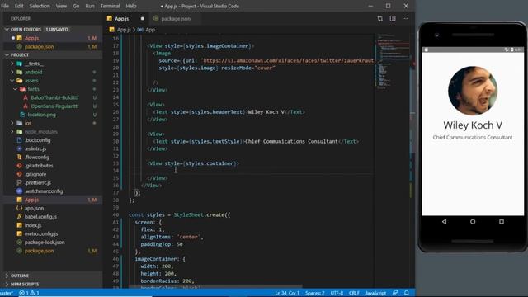This screenshot has height=297, width=528.
Task: Open OpenSans-Regular.ttf font file
Action: coord(54,106)
